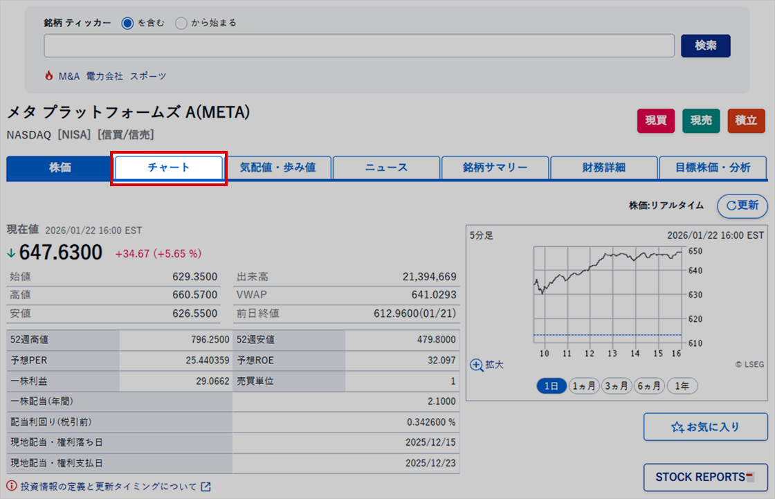Open the 気配値・歩み値 tab

pos(278,167)
